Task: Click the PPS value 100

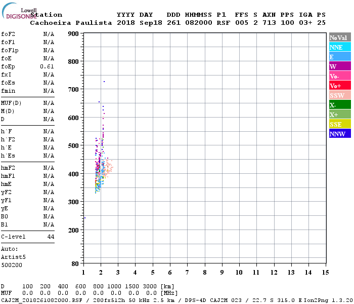Action: 287,23
